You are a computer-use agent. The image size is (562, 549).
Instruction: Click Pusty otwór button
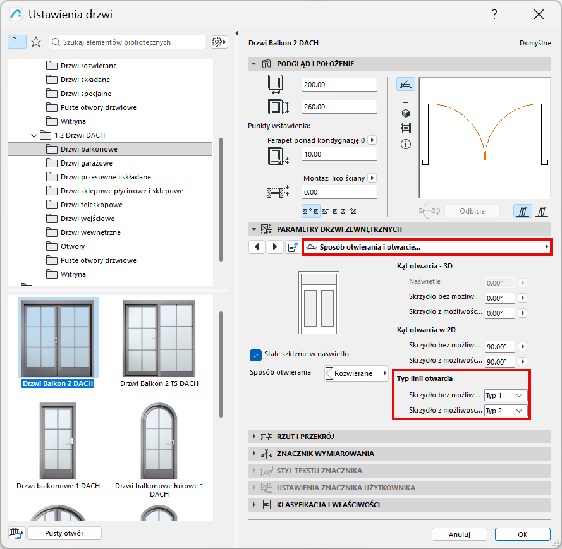click(64, 533)
